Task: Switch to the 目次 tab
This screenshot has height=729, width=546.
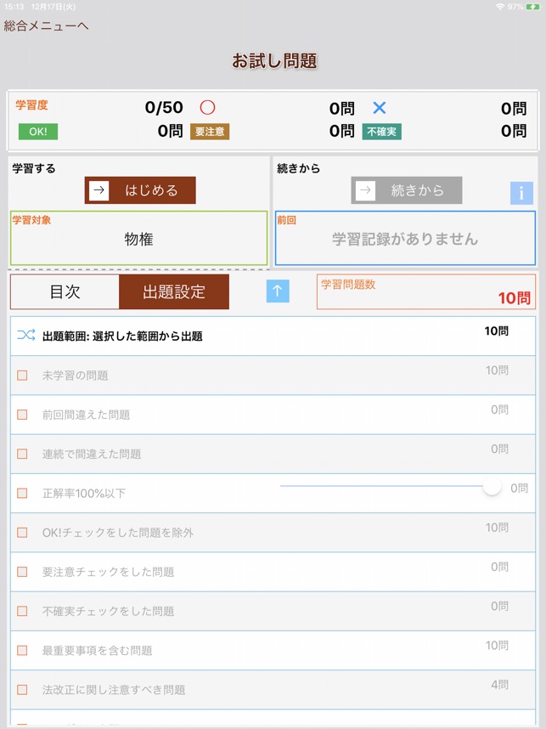Action: point(65,291)
